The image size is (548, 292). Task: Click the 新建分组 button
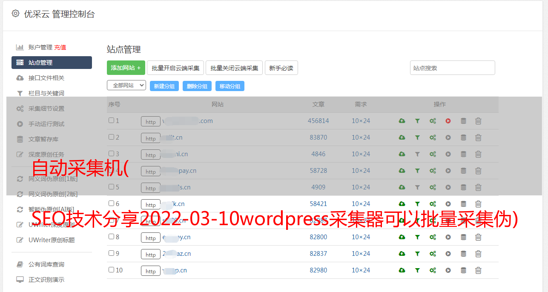(164, 86)
